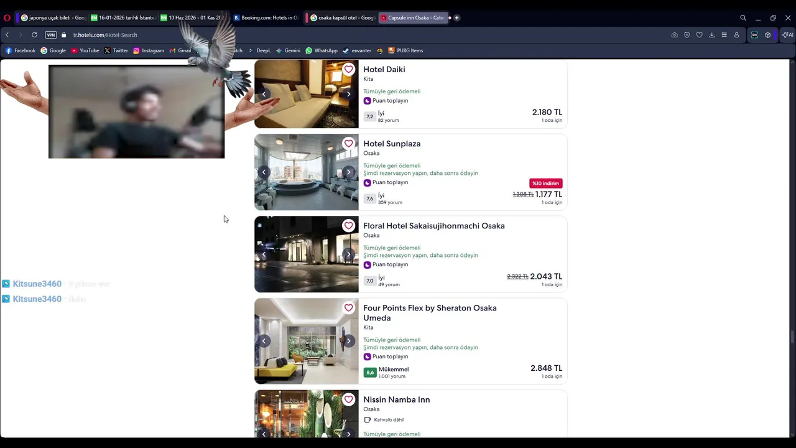Click the tr.hotels.com/Hotel-Search address field
This screenshot has height=448, width=796.
point(105,35)
